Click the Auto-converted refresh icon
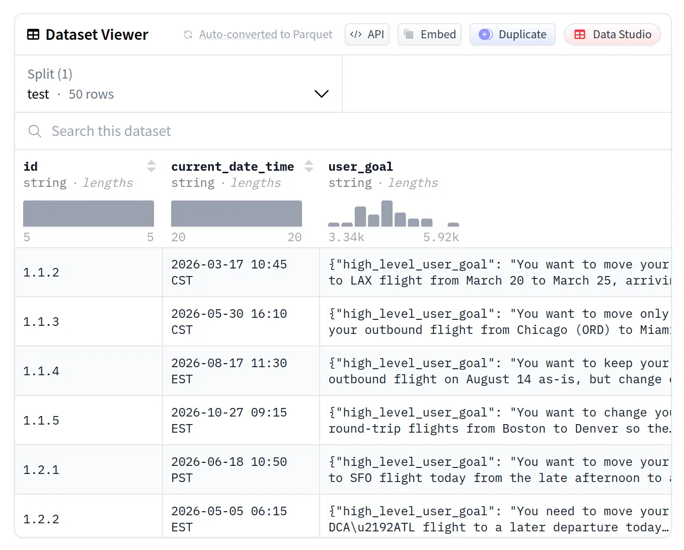This screenshot has height=550, width=684. pyautogui.click(x=188, y=34)
